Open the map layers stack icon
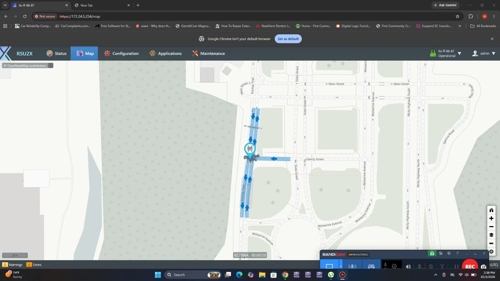500x281 pixels. [x=491, y=235]
